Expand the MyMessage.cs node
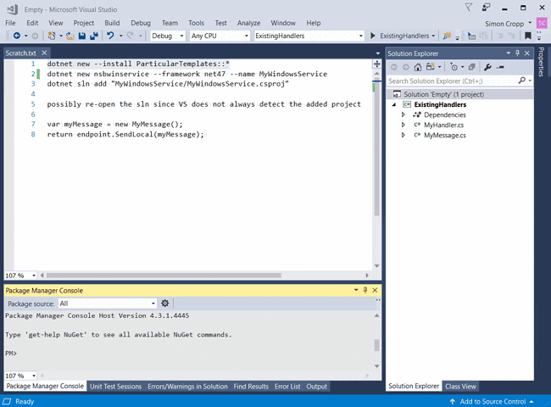551x407 pixels. (403, 135)
